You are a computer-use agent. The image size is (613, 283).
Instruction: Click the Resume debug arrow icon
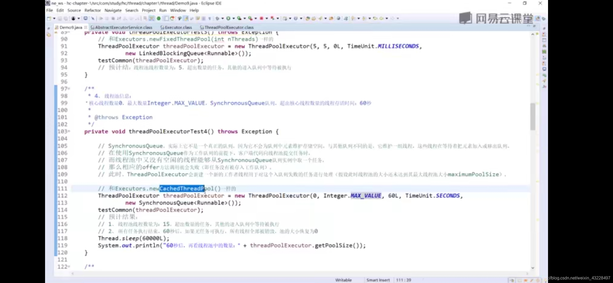coord(101,18)
